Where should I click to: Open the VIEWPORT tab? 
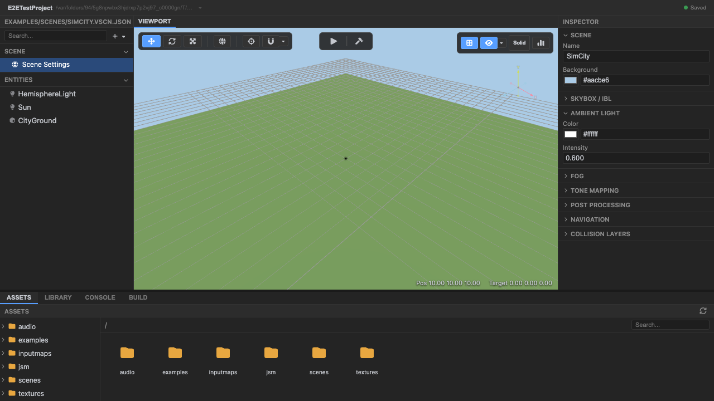click(x=155, y=21)
